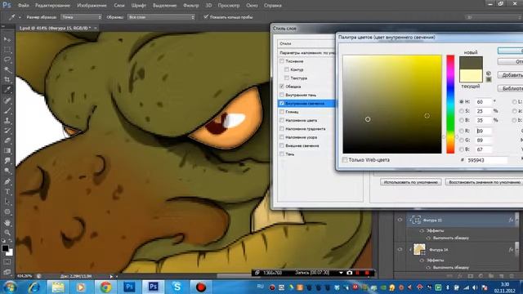Select the History Brush tool
The height and width of the screenshot is (294, 523).
tap(7, 131)
